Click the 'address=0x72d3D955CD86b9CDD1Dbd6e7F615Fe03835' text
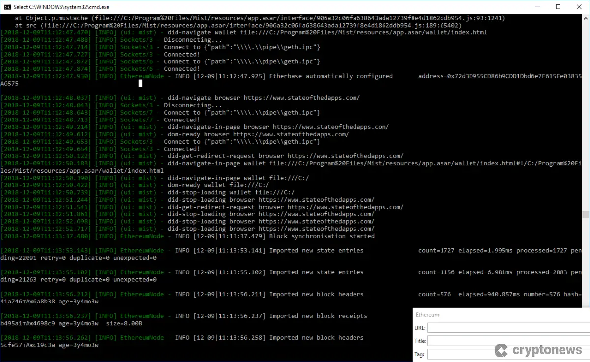Image resolution: width=590 pixels, height=362 pixels. pos(500,76)
